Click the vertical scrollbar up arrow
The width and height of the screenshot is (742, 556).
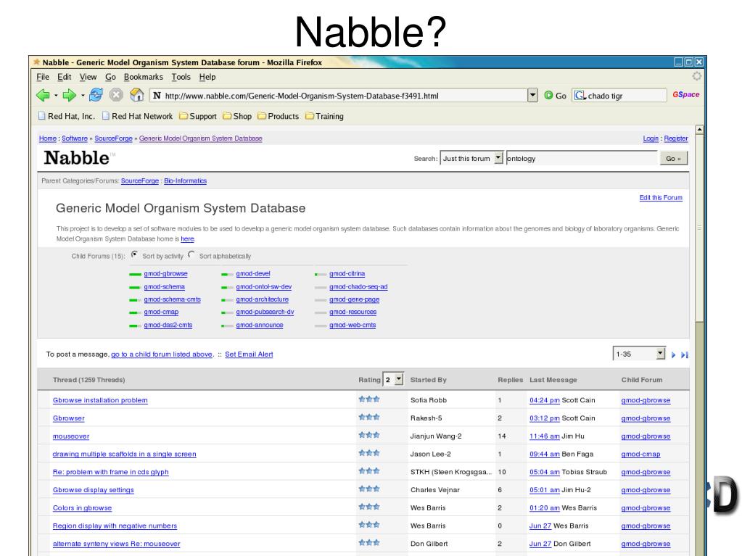[699, 130]
